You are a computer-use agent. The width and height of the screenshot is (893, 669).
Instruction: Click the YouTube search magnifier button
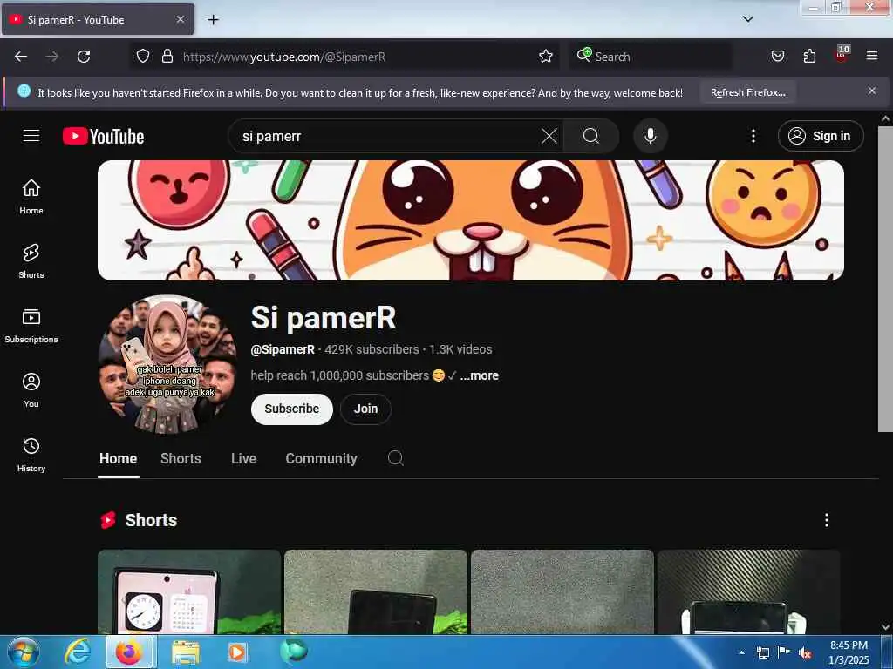590,136
